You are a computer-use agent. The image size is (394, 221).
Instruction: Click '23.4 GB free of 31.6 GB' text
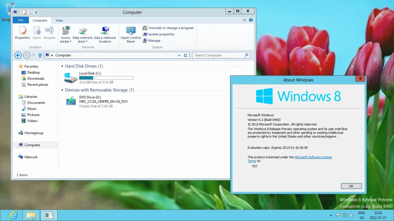pos(96,82)
